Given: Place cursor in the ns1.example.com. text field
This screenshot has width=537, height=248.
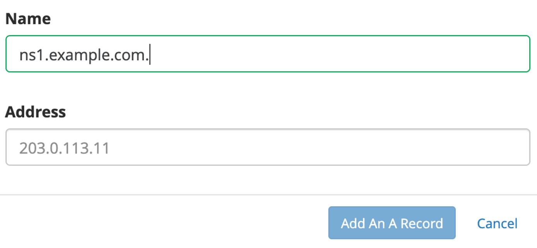Looking at the screenshot, I should pyautogui.click(x=268, y=54).
